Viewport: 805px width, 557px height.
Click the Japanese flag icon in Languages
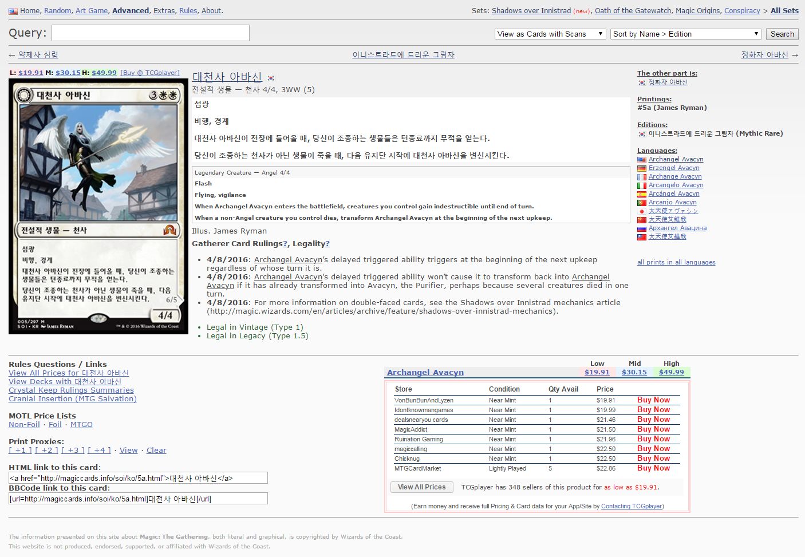click(641, 211)
